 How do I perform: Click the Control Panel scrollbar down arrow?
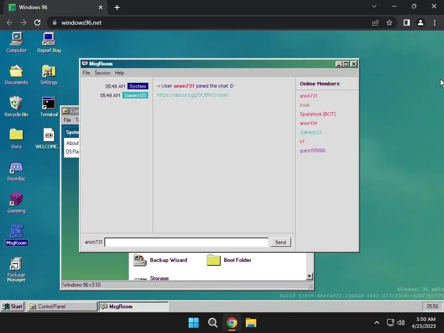(309, 276)
